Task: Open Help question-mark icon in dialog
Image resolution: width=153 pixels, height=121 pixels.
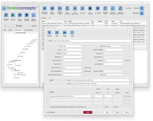Action: coord(72,33)
